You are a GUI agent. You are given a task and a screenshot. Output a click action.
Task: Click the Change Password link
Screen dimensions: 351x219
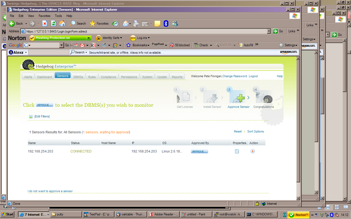pos(235,76)
